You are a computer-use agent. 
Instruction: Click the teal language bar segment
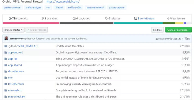tap(138, 23)
